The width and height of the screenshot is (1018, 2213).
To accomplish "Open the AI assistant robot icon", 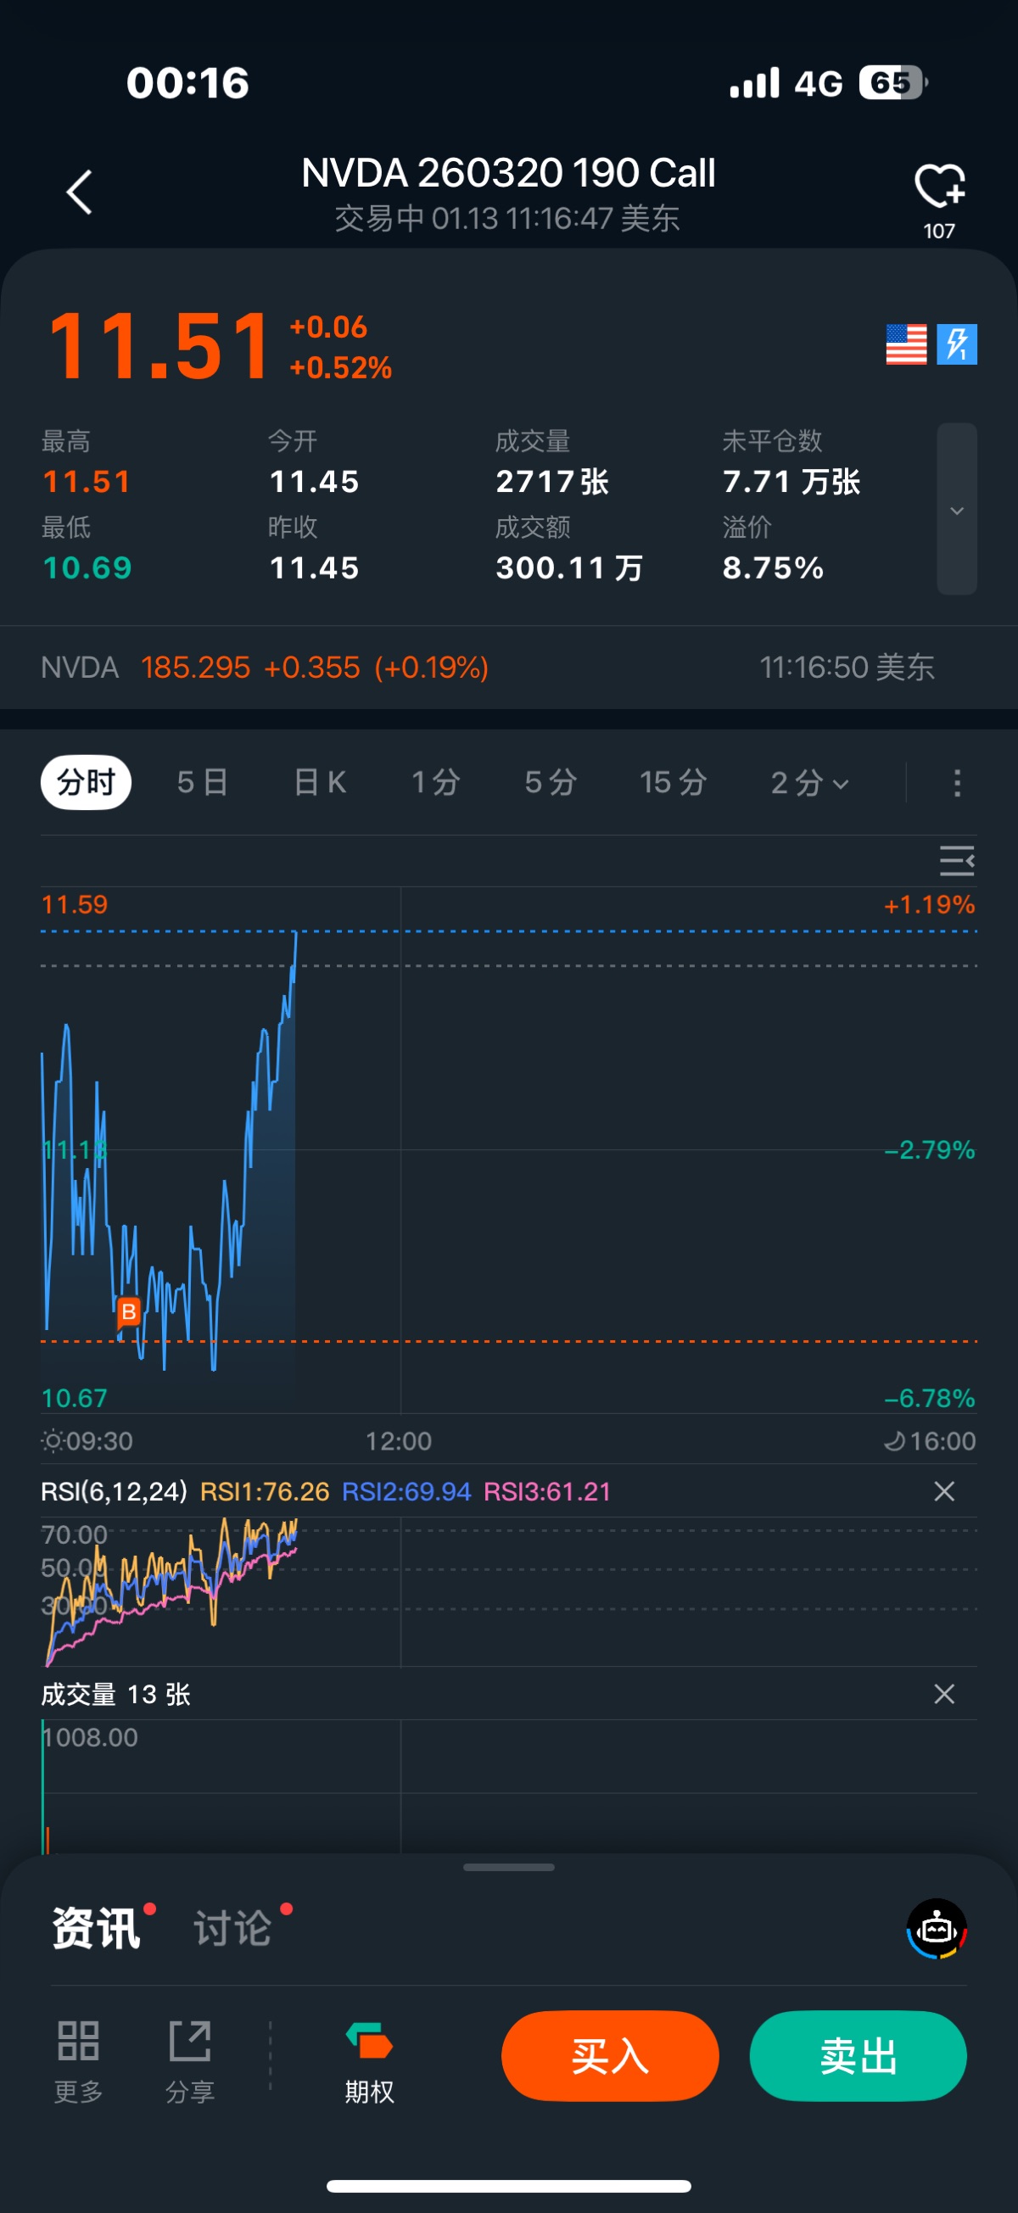I will coord(937,1929).
